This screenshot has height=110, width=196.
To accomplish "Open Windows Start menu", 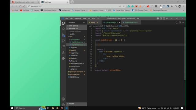I will (12, 108).
